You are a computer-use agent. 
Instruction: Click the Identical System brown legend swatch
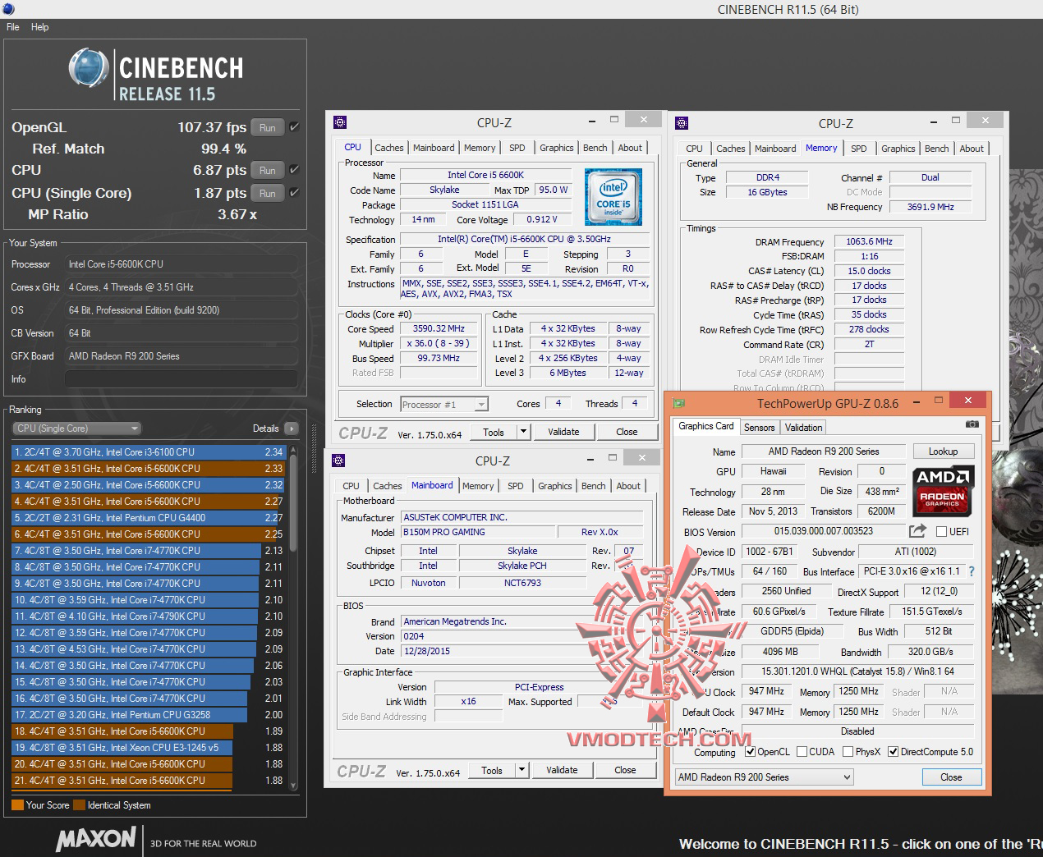79,805
